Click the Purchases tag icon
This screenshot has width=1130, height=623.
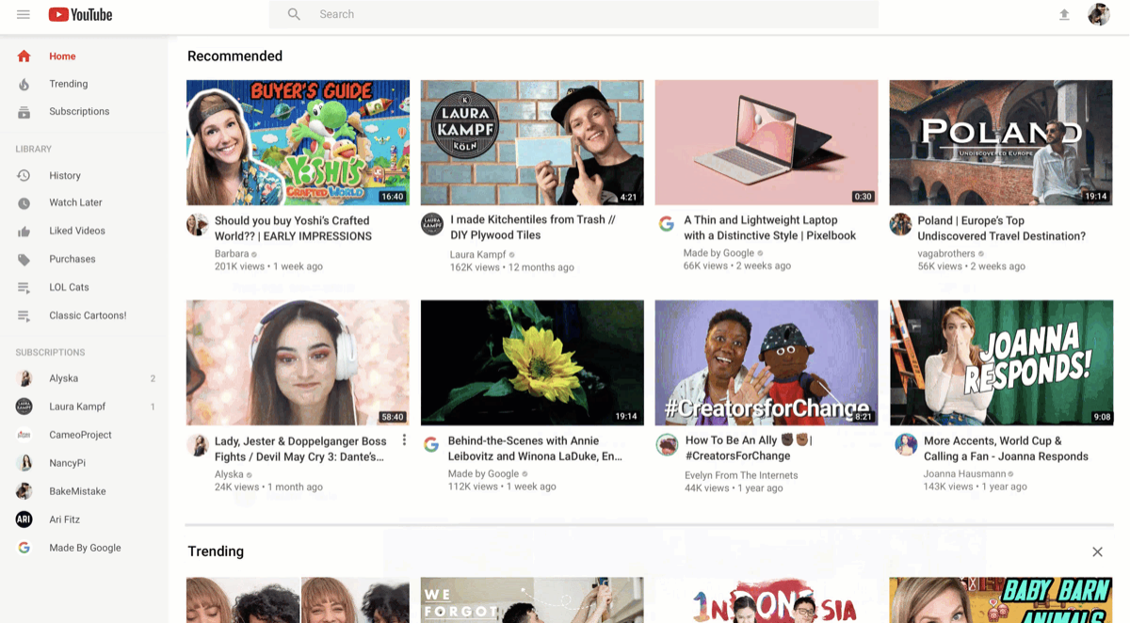24,259
